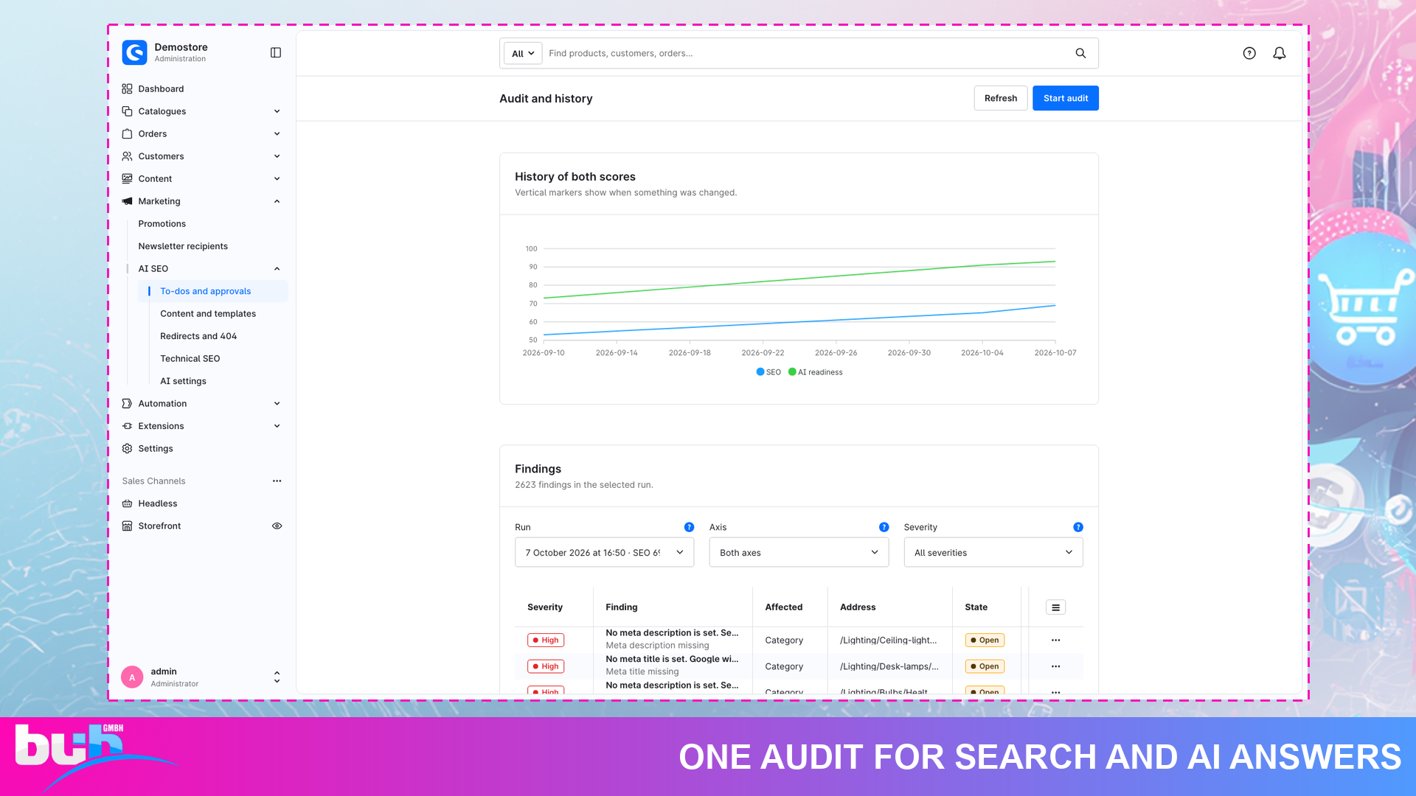Open the Run selection dropdown

point(604,552)
